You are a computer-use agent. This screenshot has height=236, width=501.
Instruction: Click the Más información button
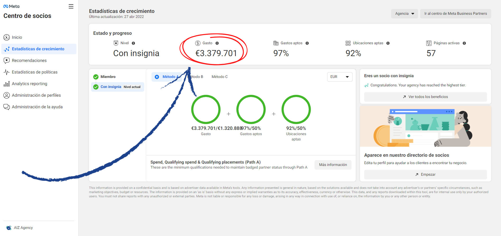[x=333, y=165]
